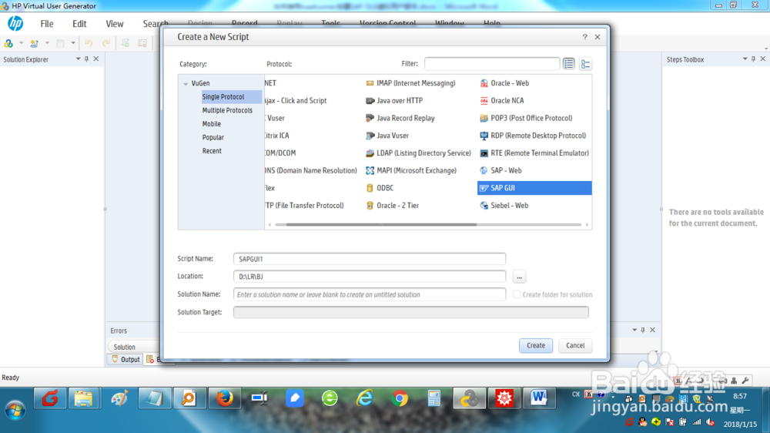
Task: Open Microsoft Word from the taskbar
Action: click(x=539, y=398)
